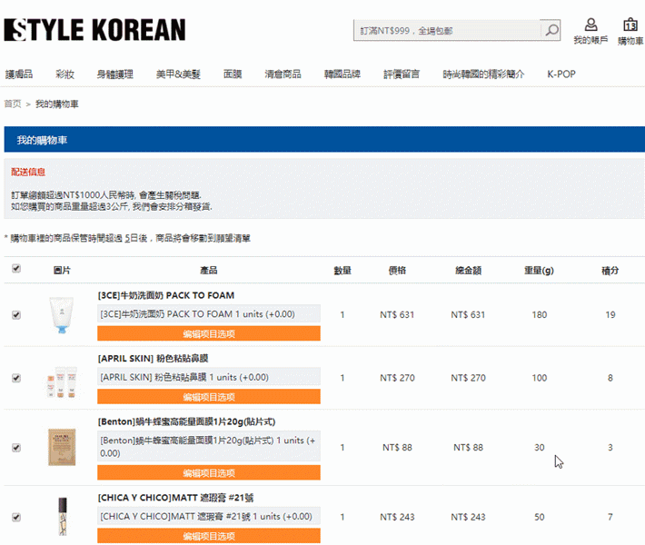The height and width of the screenshot is (545, 645).
Task: Open the K-POP menu
Action: click(561, 74)
